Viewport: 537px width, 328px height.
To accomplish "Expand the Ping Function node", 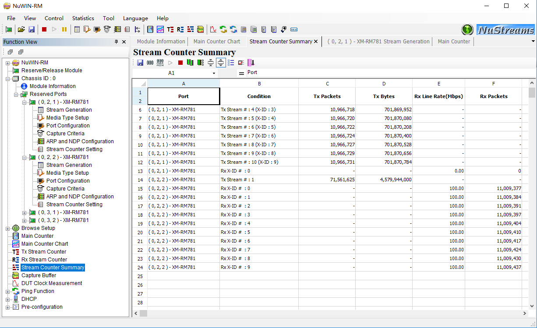I will (x=7, y=291).
